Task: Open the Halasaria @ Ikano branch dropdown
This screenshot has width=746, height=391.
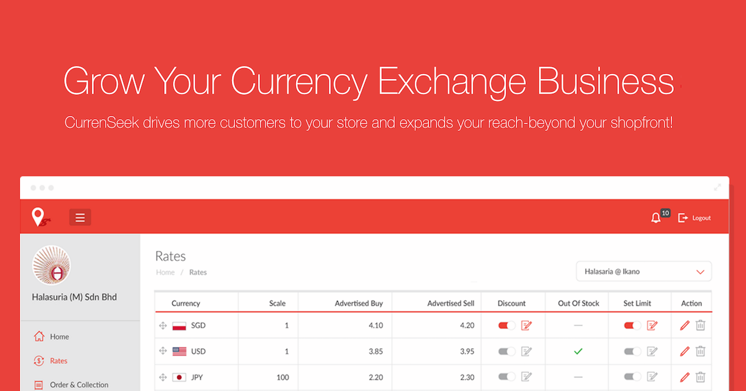Action: pyautogui.click(x=643, y=271)
